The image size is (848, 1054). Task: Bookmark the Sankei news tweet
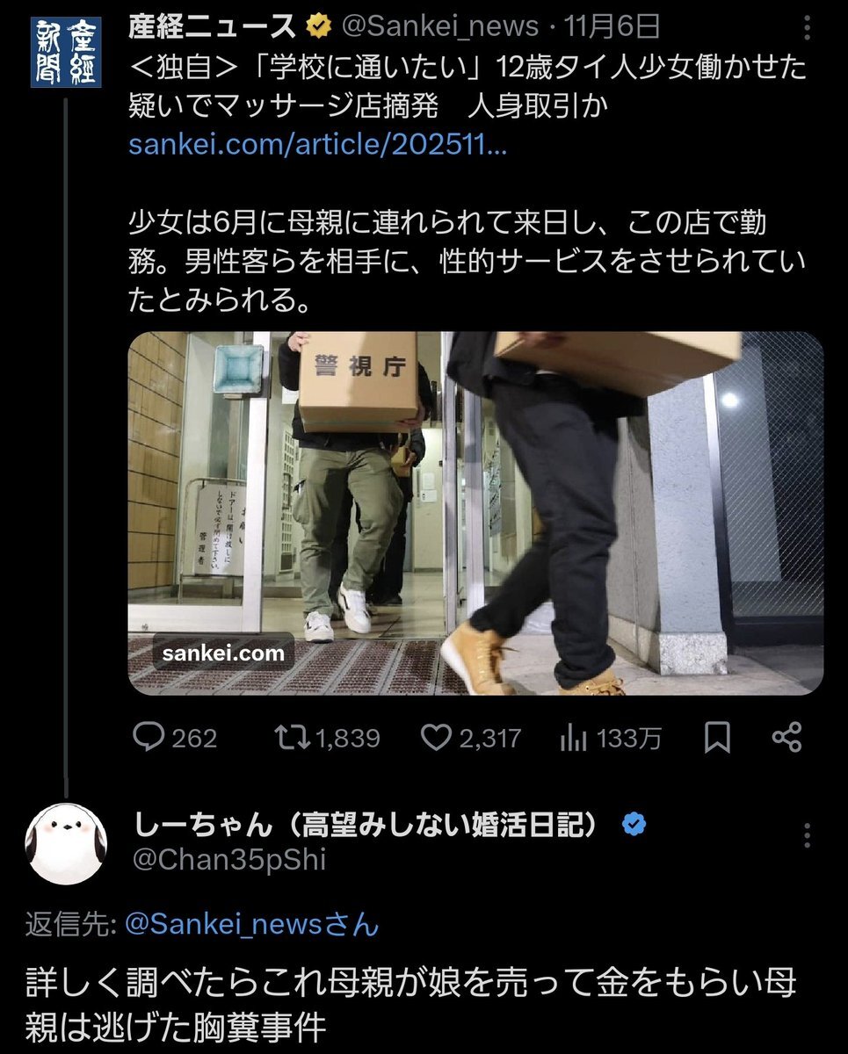[718, 738]
